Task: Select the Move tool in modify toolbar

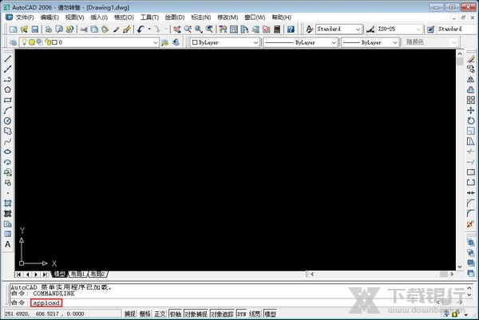Action: click(x=470, y=110)
